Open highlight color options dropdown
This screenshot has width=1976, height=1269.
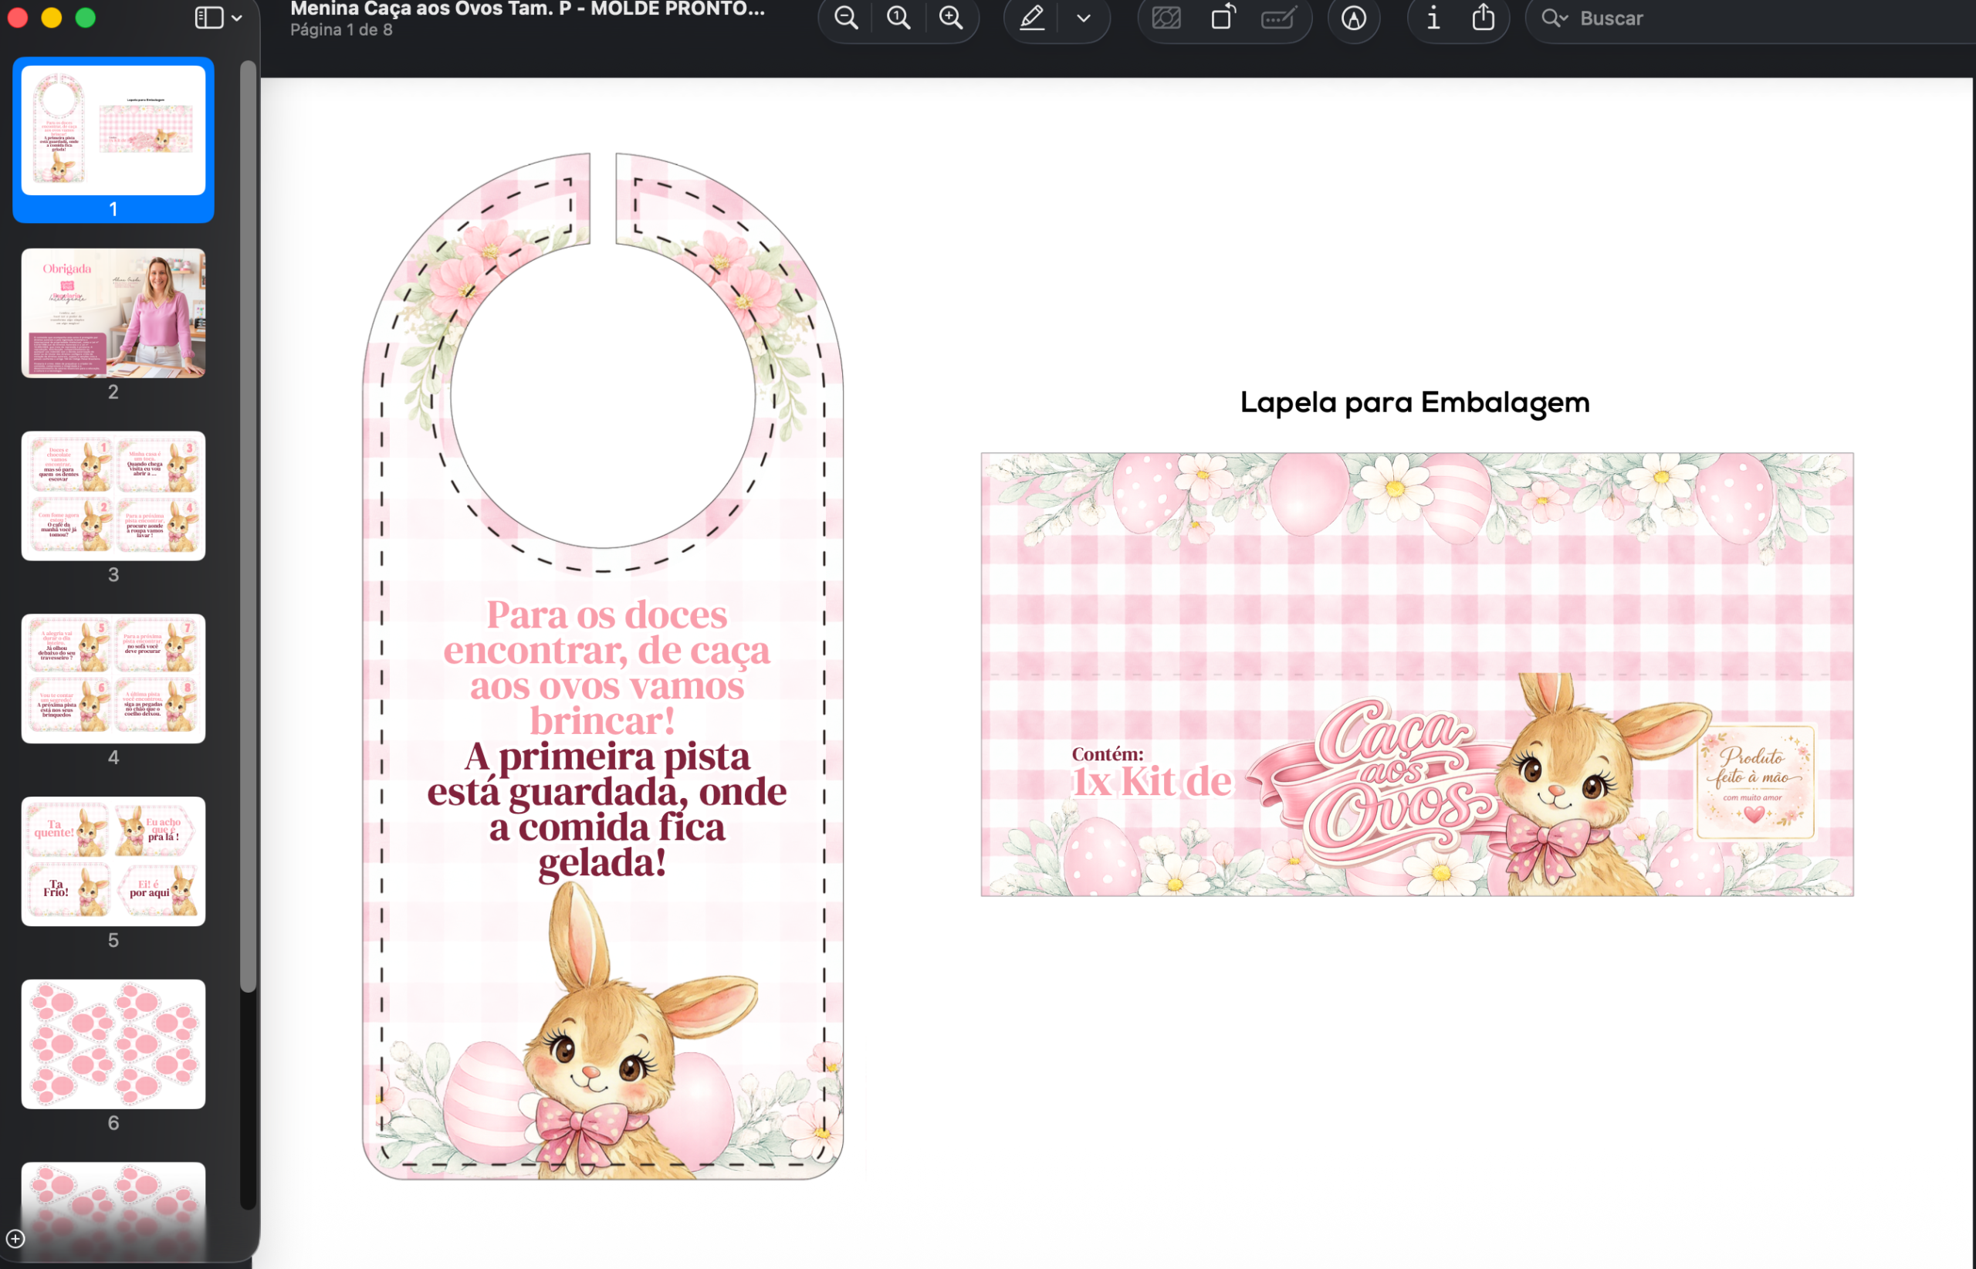1084,18
